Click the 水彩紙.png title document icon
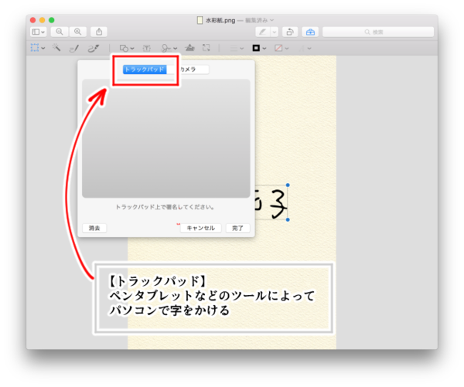This screenshot has width=464, height=387. coord(200,20)
